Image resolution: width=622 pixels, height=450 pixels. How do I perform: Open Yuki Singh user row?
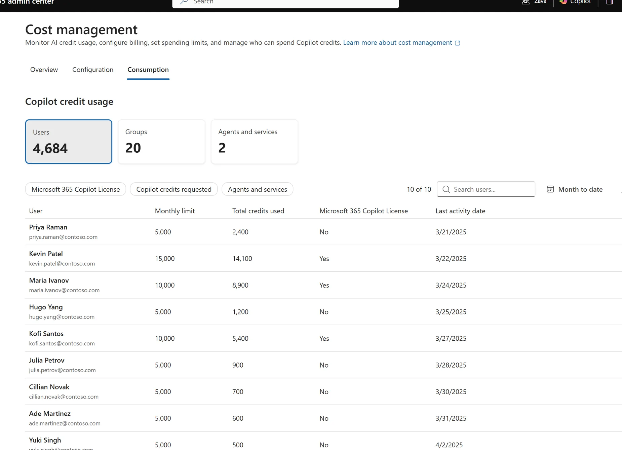323,441
